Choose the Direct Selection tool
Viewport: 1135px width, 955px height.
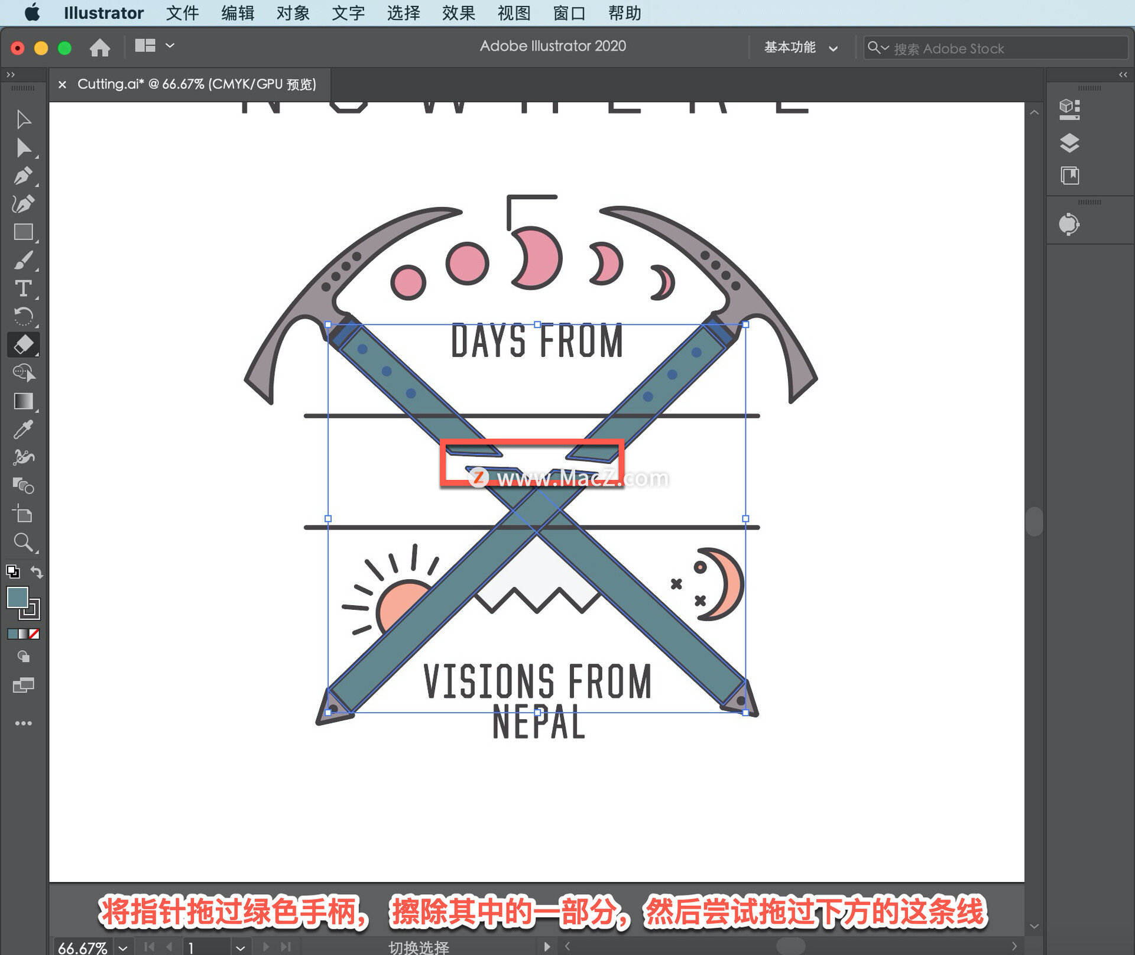coord(23,148)
